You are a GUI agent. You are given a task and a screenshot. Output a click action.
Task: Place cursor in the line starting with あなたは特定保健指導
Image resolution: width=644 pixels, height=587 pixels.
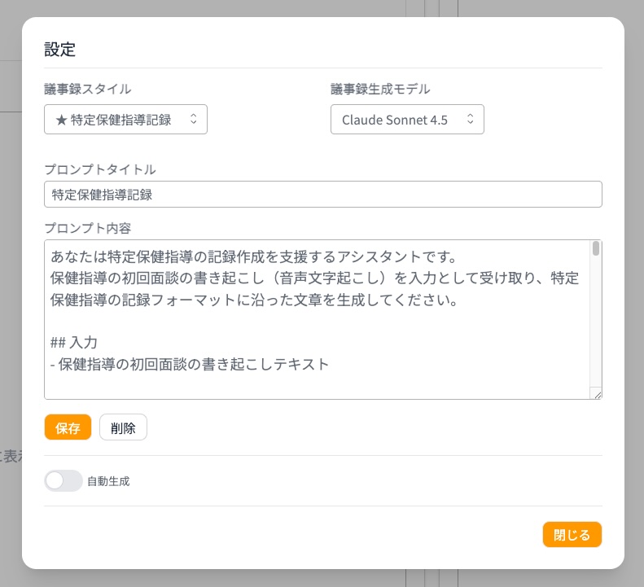[244, 258]
